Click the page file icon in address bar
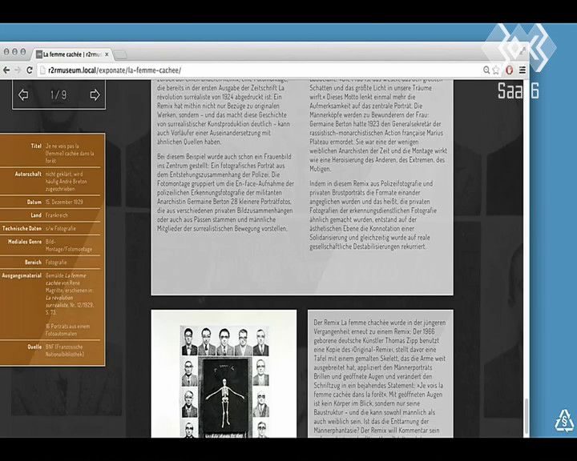Viewport: 577px width, 461px height. [x=42, y=70]
